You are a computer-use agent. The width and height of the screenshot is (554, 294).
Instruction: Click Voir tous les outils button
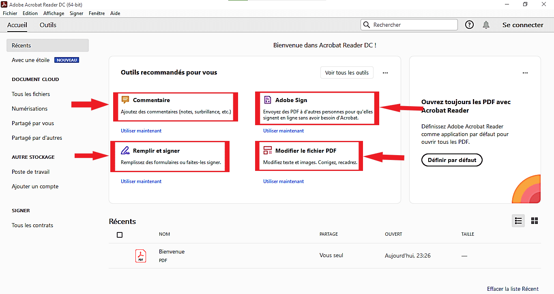pyautogui.click(x=347, y=72)
